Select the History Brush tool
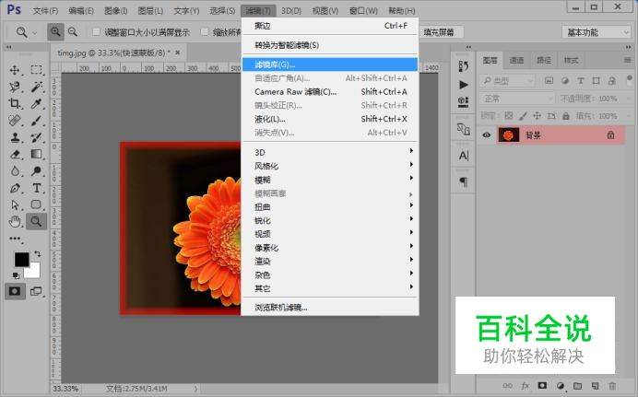Screen dimensions: 638x397 point(36,137)
